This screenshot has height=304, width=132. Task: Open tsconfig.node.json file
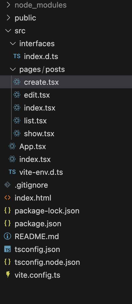coord(66,262)
